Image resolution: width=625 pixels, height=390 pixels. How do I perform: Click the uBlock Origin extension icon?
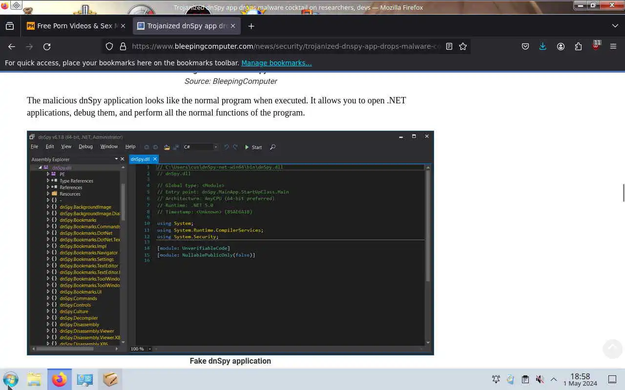coord(596,46)
